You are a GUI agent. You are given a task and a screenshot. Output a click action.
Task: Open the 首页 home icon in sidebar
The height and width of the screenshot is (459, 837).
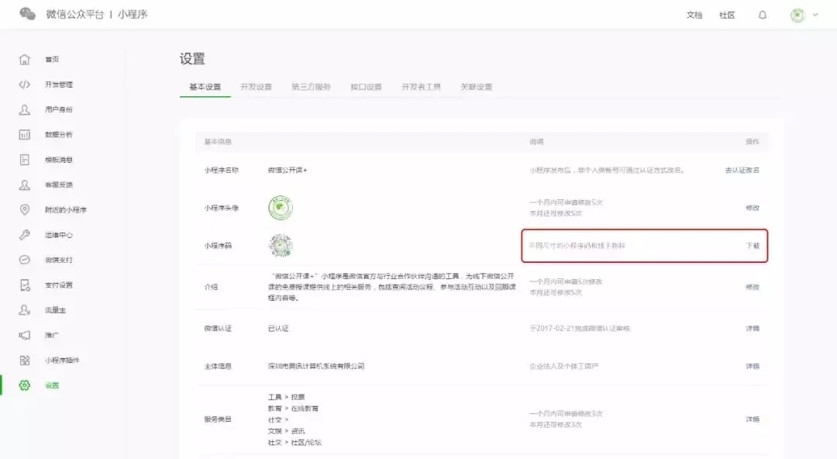pyautogui.click(x=25, y=59)
